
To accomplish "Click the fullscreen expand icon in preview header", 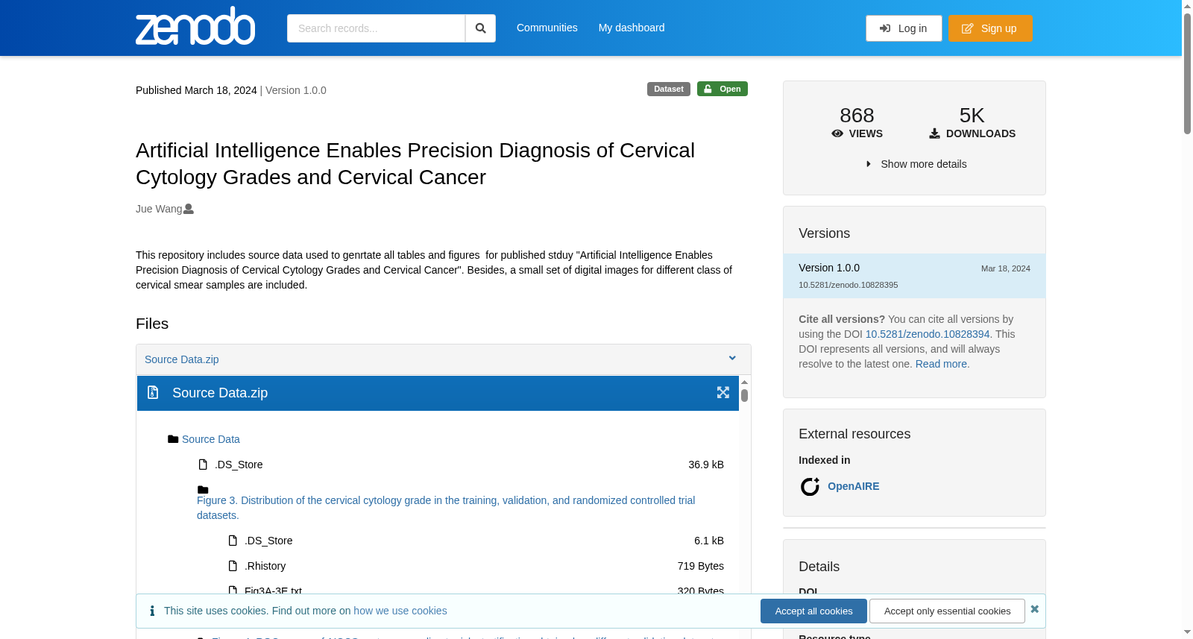I will tap(723, 392).
